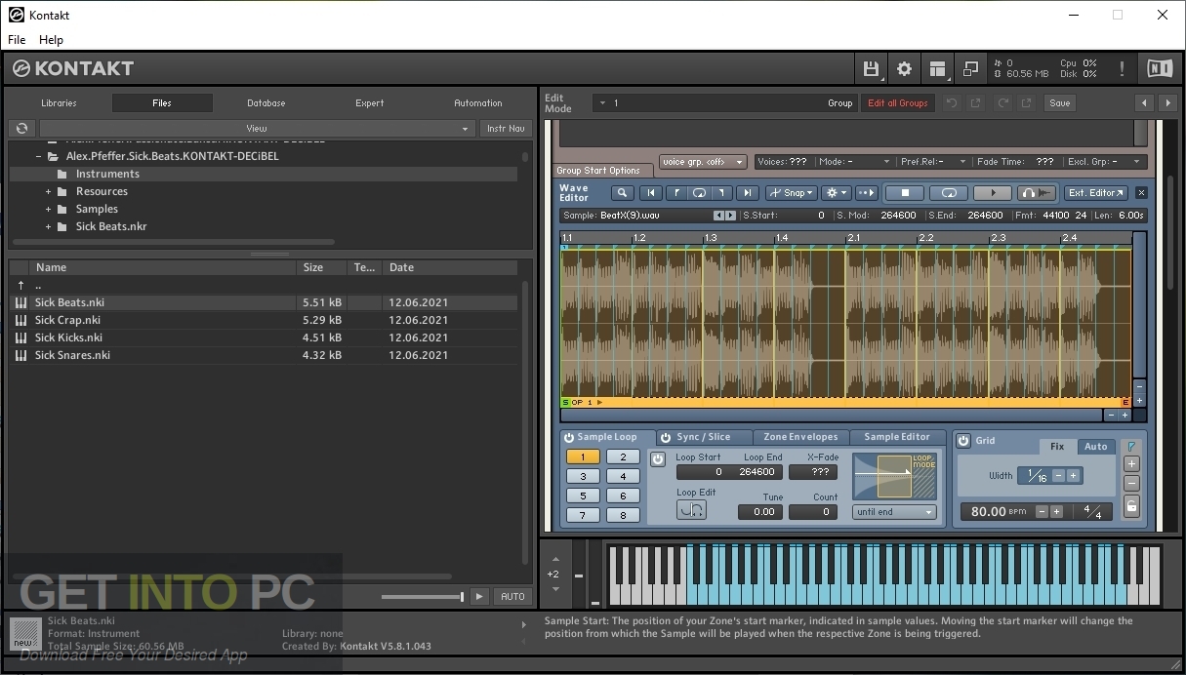Click the auto pre-listen arrow icon

pyautogui.click(x=866, y=193)
